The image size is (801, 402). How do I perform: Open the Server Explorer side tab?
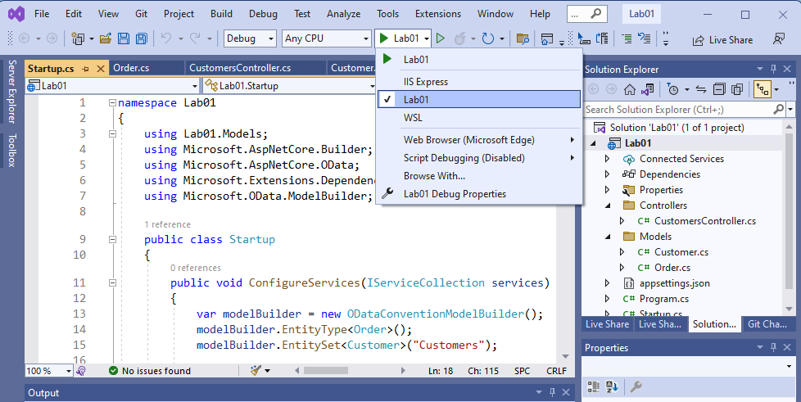point(12,92)
